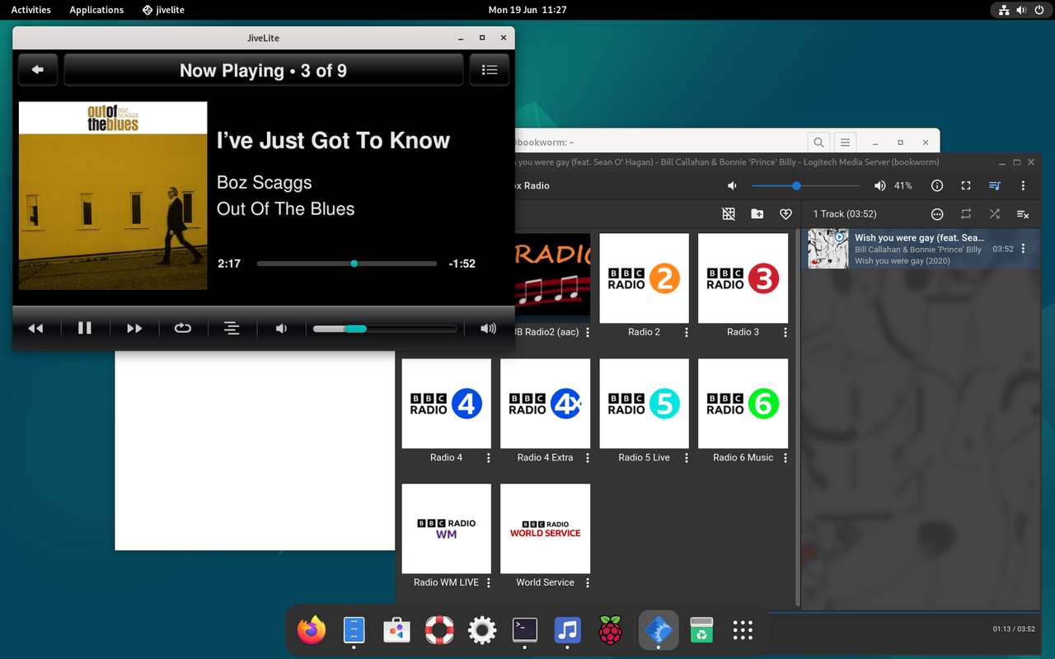Open Files manager from the dock
Image resolution: width=1055 pixels, height=659 pixels.
354,631
